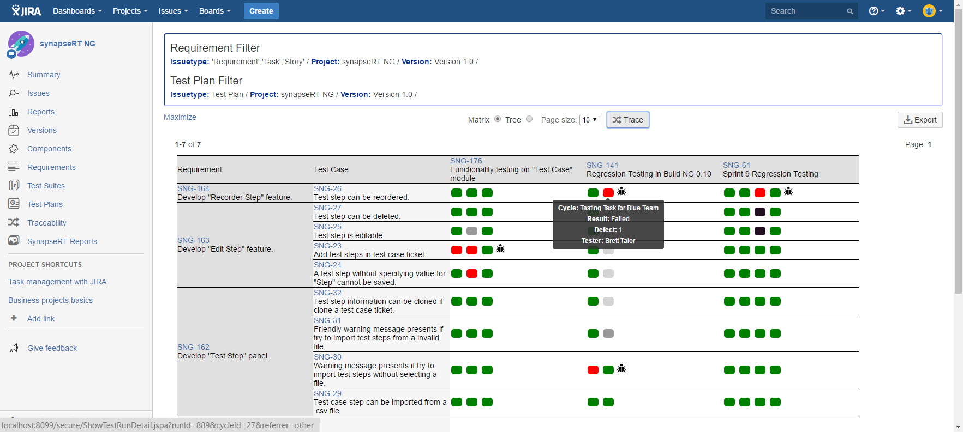The image size is (963, 432).
Task: Open Task management with JIRA shortcut
Action: (57, 282)
